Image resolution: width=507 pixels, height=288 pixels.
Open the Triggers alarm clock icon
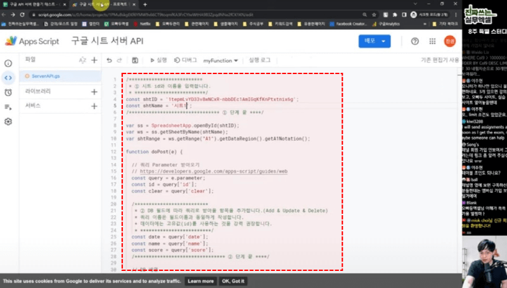[8, 92]
